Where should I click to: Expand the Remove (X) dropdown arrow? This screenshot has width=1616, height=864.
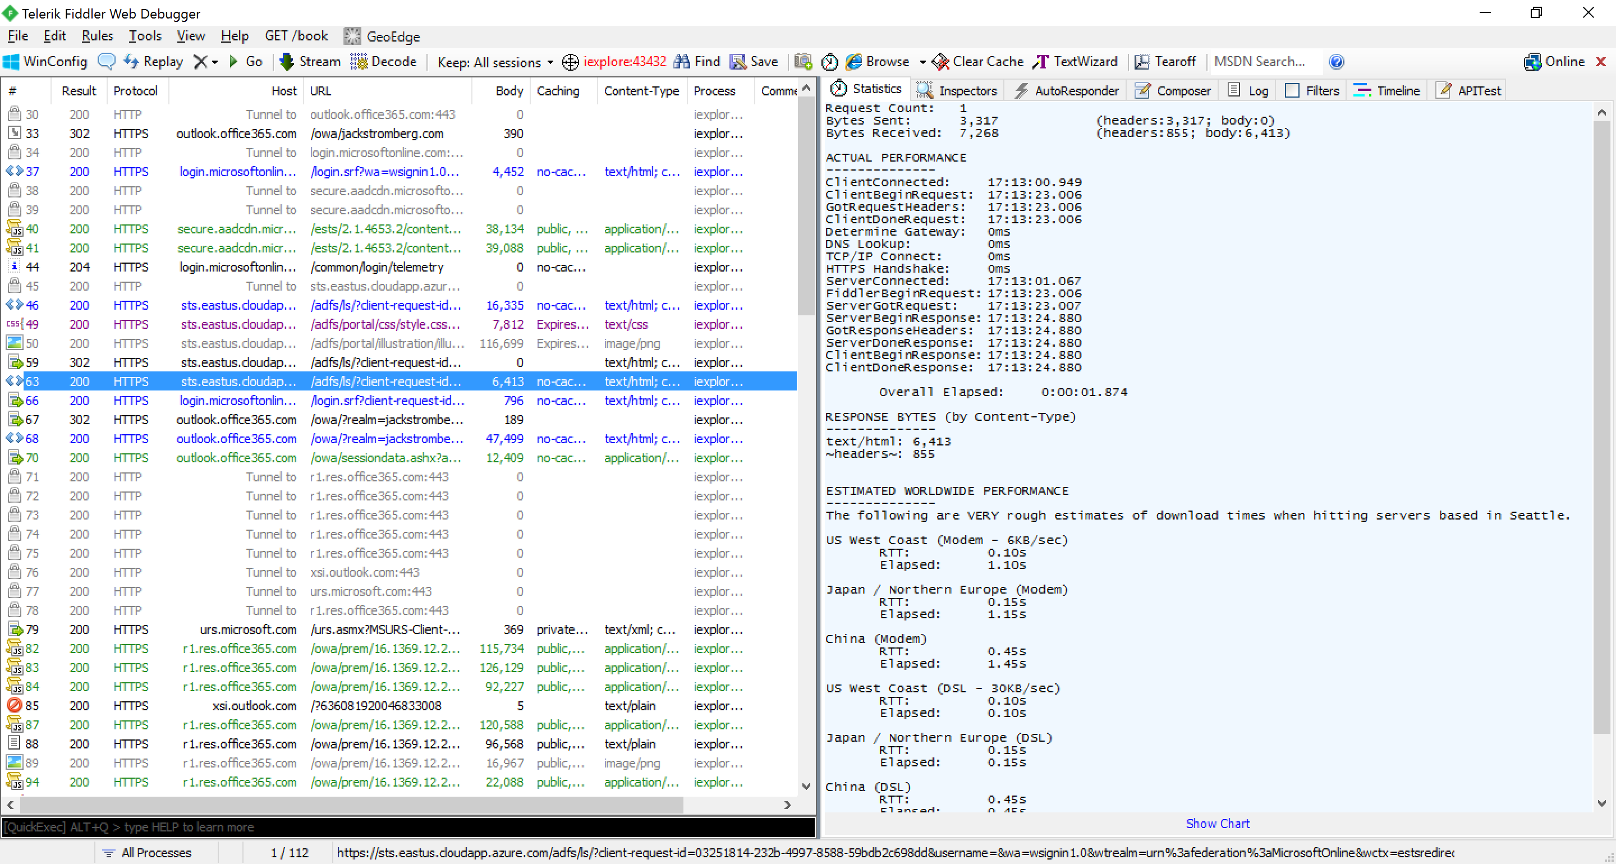[215, 62]
